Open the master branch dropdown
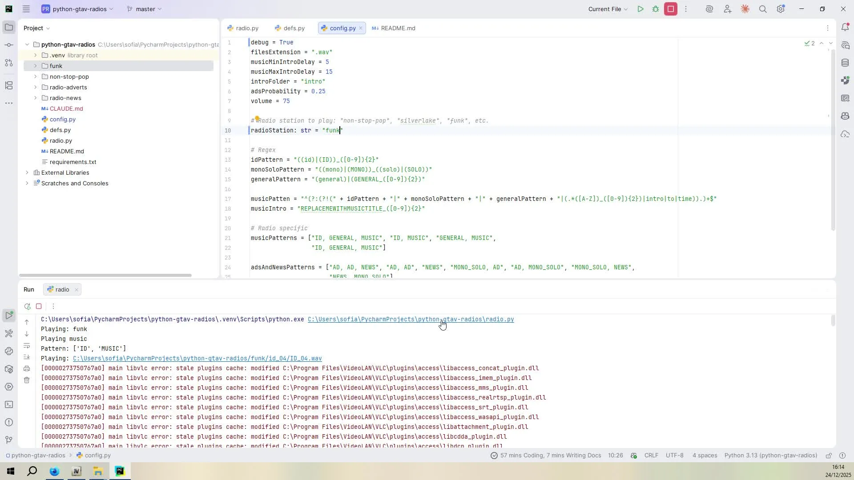This screenshot has width=854, height=480. click(x=145, y=9)
